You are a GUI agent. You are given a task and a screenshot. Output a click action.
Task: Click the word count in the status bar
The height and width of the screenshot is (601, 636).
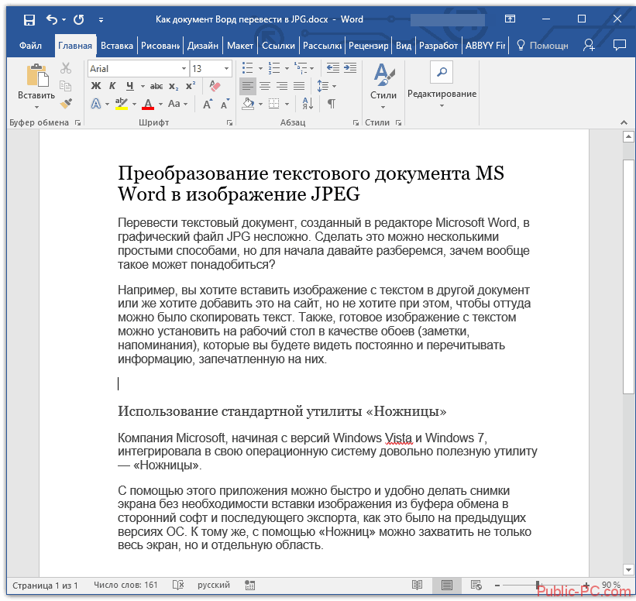point(125,585)
